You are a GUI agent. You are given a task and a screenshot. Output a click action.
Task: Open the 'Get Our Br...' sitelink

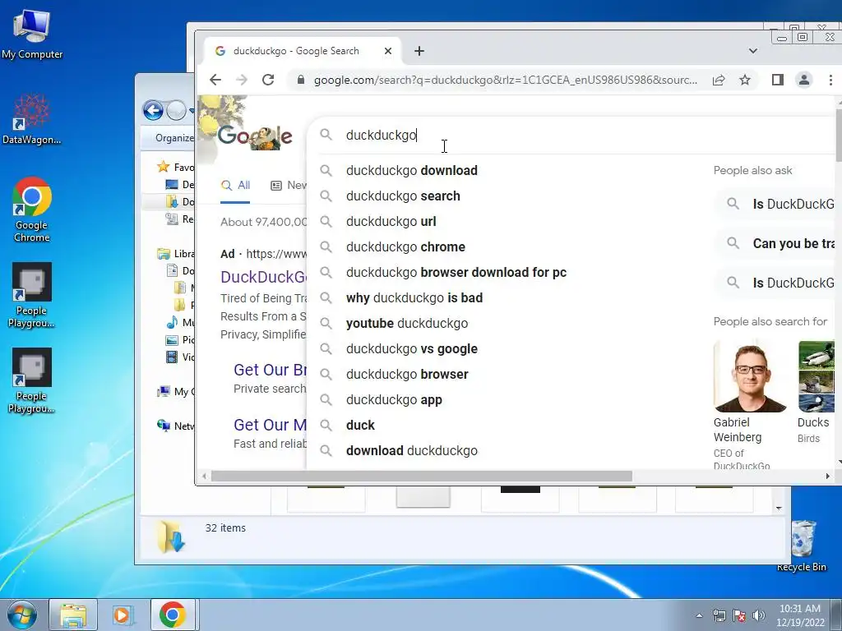tap(270, 370)
